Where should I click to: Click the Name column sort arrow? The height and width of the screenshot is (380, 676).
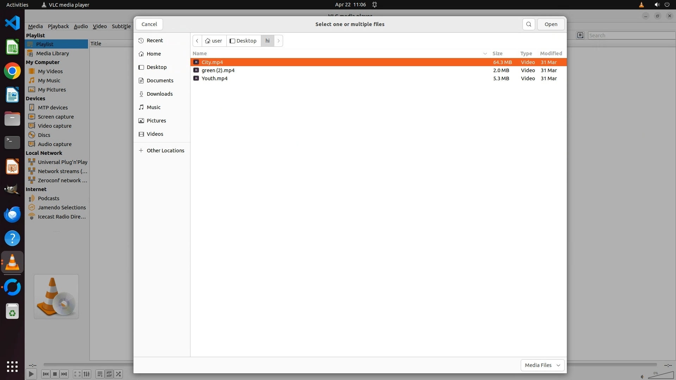[x=485, y=53]
